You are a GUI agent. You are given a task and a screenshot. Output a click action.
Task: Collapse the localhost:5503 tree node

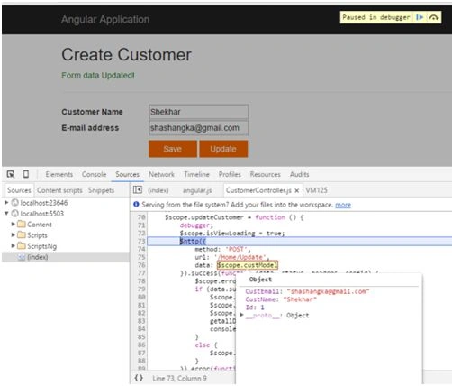6,214
